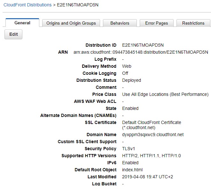The width and height of the screenshot is (211, 193).
Task: Click the Cookie Logging value Off
Action: pos(125,73)
